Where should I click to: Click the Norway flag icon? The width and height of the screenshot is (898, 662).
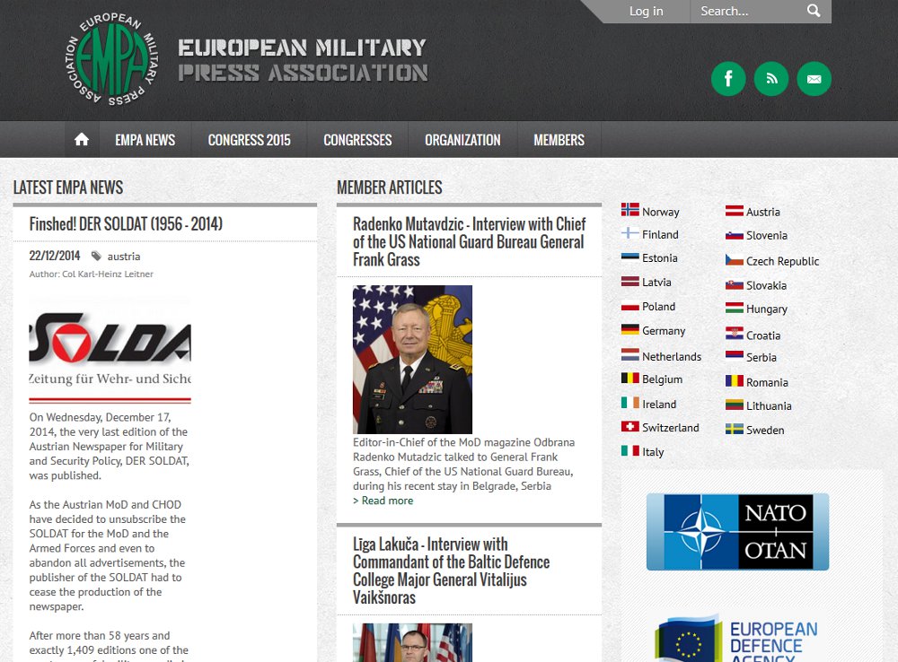click(x=630, y=210)
